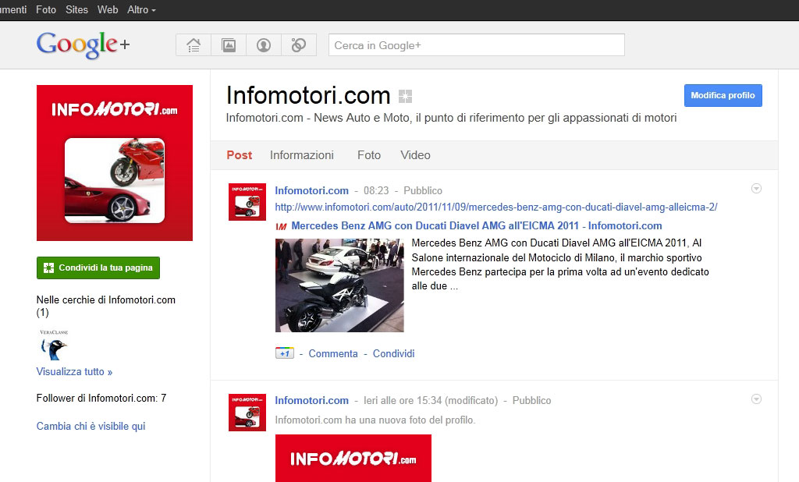Open the Video tab

click(x=415, y=155)
